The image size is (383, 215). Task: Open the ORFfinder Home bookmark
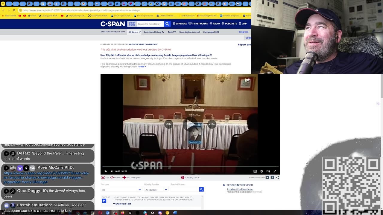click(x=166, y=16)
